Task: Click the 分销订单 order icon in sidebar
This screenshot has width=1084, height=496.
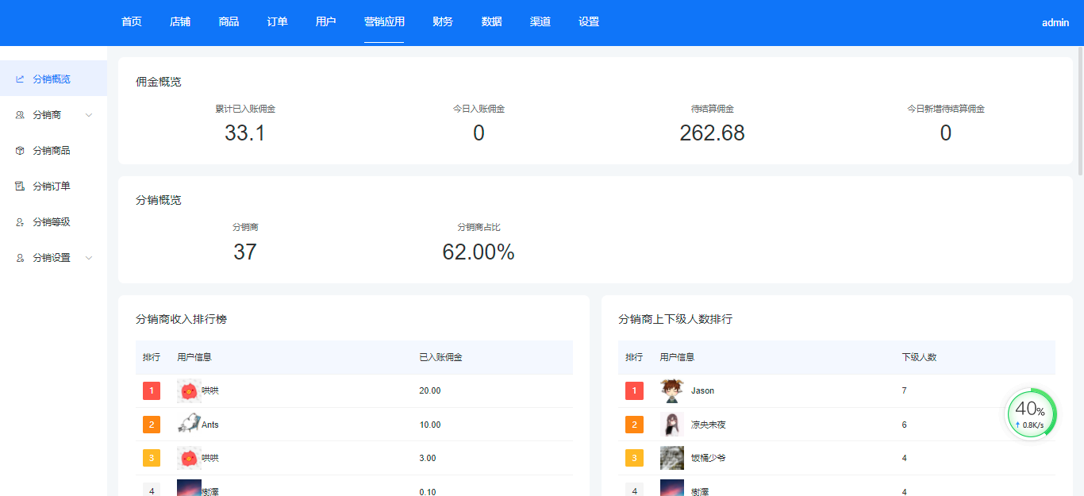Action: click(20, 186)
